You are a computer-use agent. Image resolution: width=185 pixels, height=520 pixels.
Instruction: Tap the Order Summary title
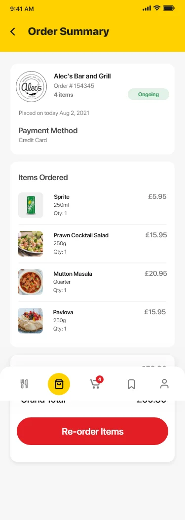point(68,32)
